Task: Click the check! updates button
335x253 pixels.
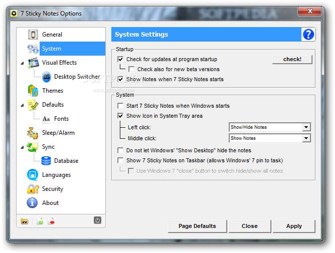Action: coord(292,59)
